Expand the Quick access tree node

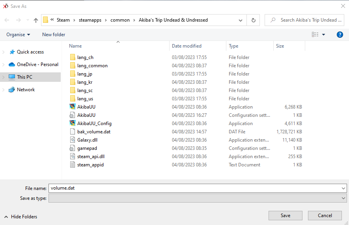[x=3, y=52]
